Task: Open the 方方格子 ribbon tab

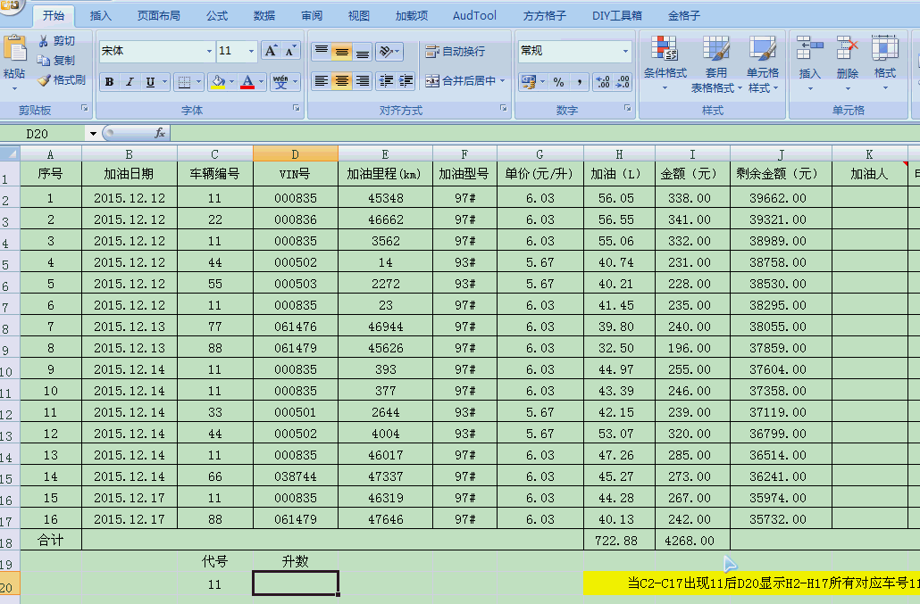Action: (545, 15)
